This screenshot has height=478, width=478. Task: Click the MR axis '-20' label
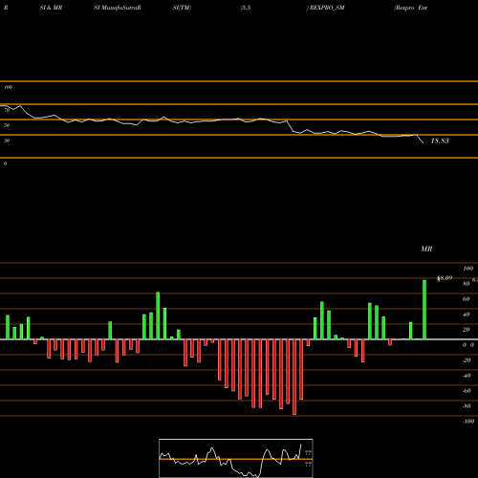[x=467, y=360]
